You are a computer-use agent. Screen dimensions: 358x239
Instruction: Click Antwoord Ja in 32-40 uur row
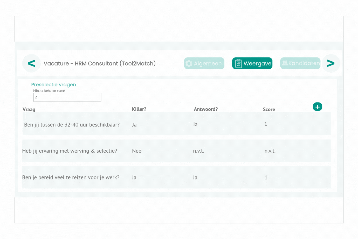click(x=195, y=124)
